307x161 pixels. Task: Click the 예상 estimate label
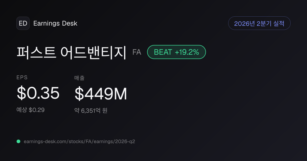tap(22, 110)
